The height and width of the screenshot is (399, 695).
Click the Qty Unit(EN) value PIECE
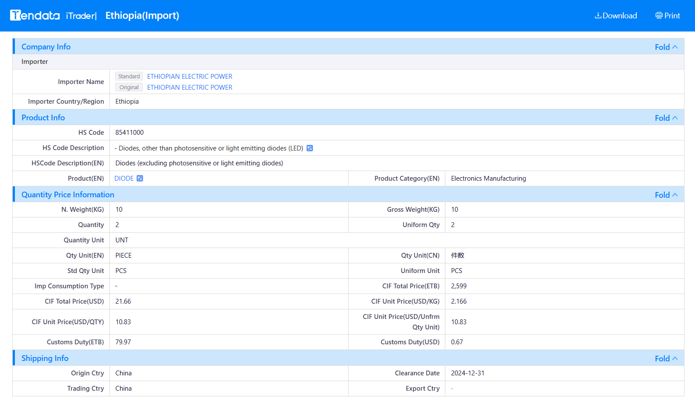coord(123,255)
